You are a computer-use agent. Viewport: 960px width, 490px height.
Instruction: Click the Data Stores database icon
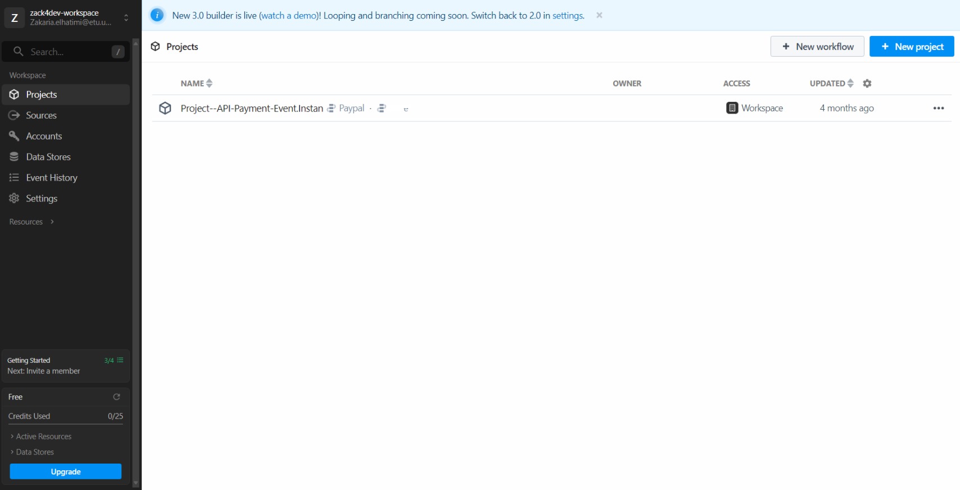pyautogui.click(x=14, y=157)
